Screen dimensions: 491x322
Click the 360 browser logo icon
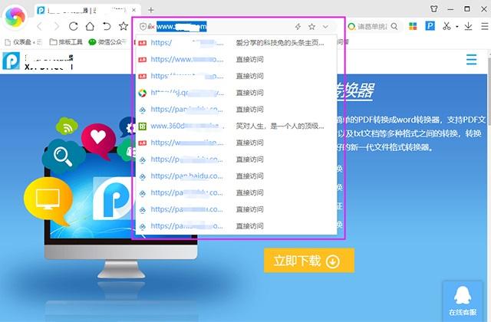pos(15,16)
